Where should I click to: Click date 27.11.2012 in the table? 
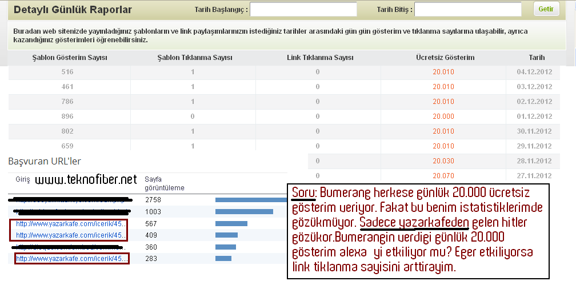tap(534, 175)
